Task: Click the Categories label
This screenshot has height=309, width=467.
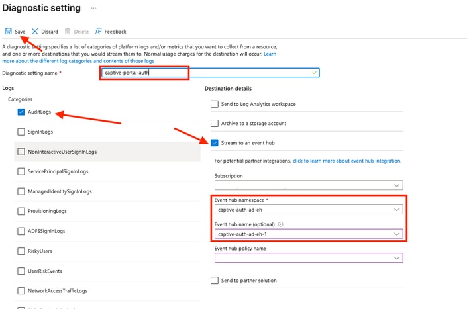Action: (21, 99)
